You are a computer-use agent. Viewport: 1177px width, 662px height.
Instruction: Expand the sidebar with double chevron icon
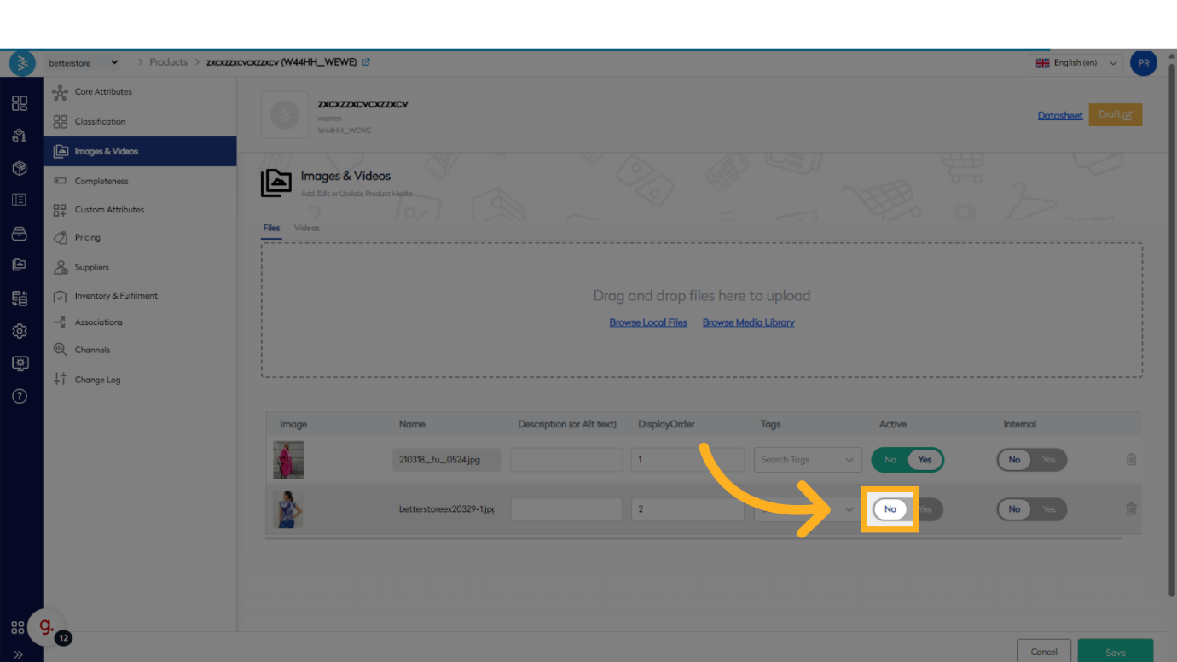coord(18,654)
